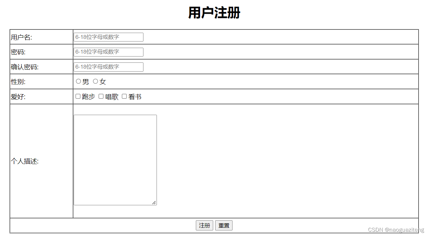Click the 确认密码: label
The width and height of the screenshot is (429, 236).
point(25,67)
